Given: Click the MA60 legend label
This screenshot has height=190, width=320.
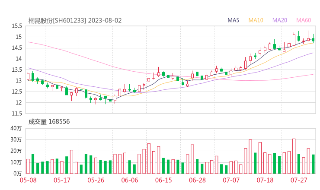Looking at the screenshot, I should click(304, 20).
